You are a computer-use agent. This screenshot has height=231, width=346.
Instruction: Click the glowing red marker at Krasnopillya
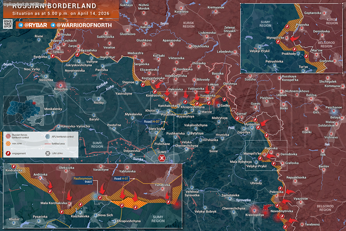254,210
